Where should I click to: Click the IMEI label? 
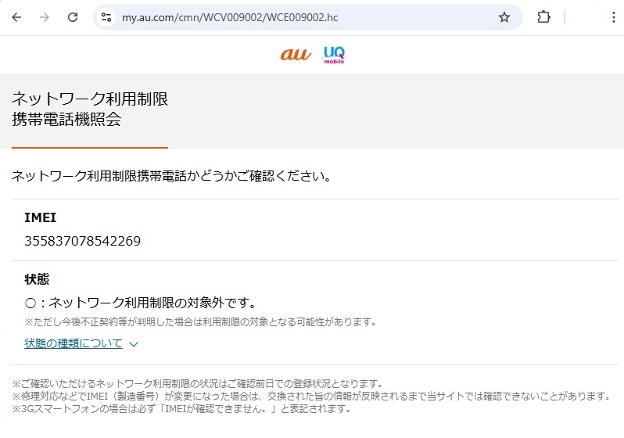click(x=40, y=217)
